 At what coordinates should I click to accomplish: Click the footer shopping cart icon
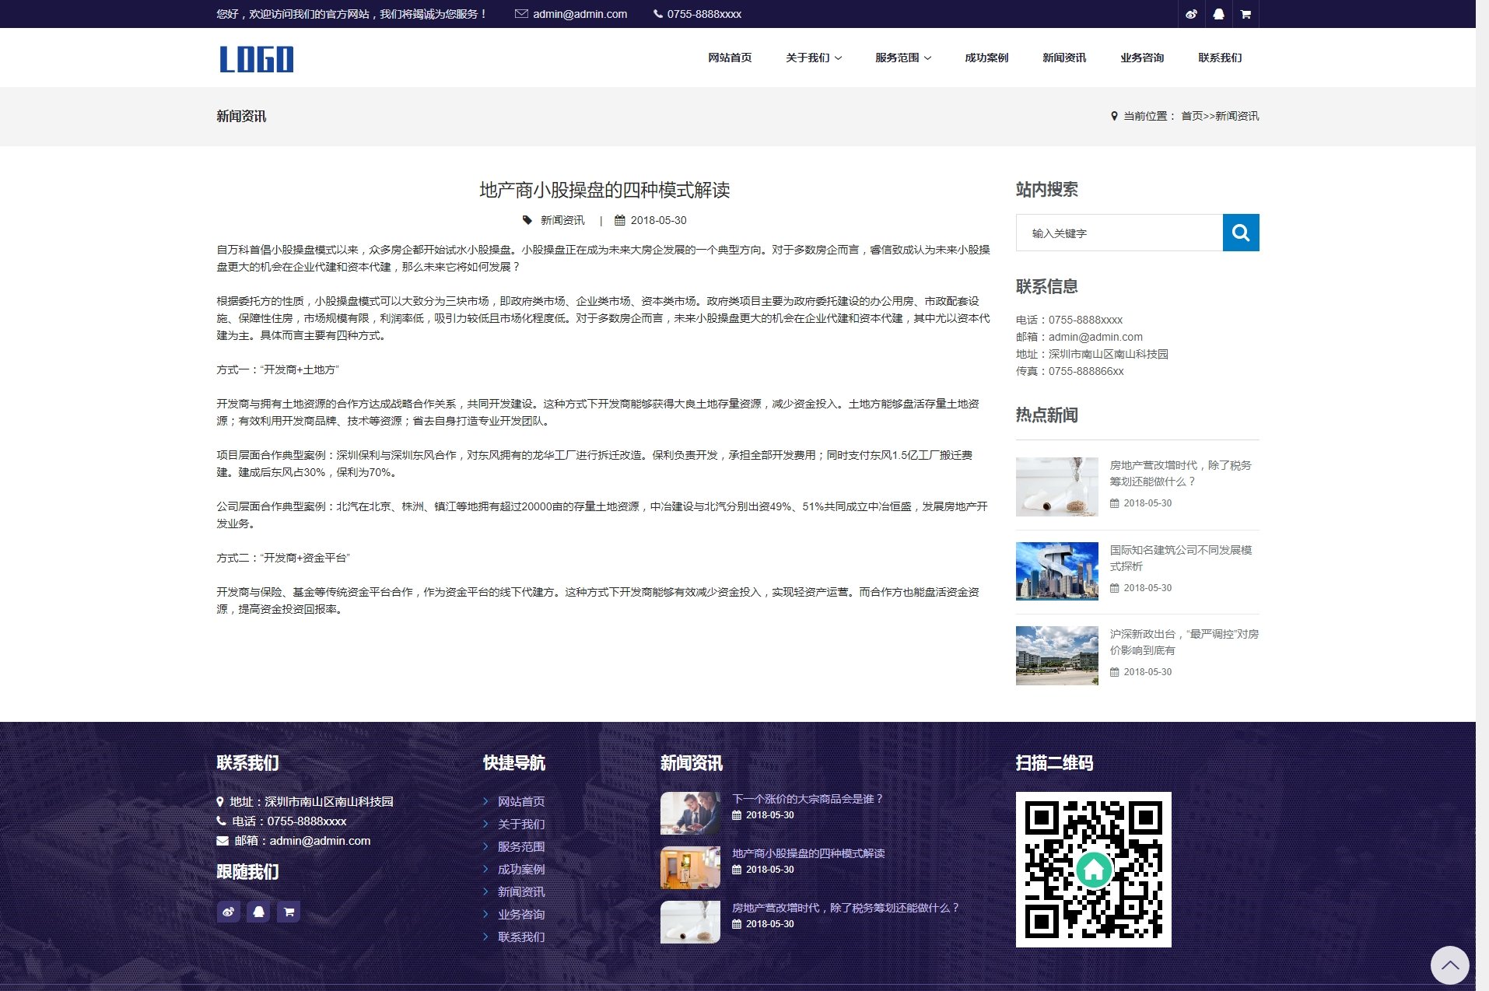pos(289,912)
